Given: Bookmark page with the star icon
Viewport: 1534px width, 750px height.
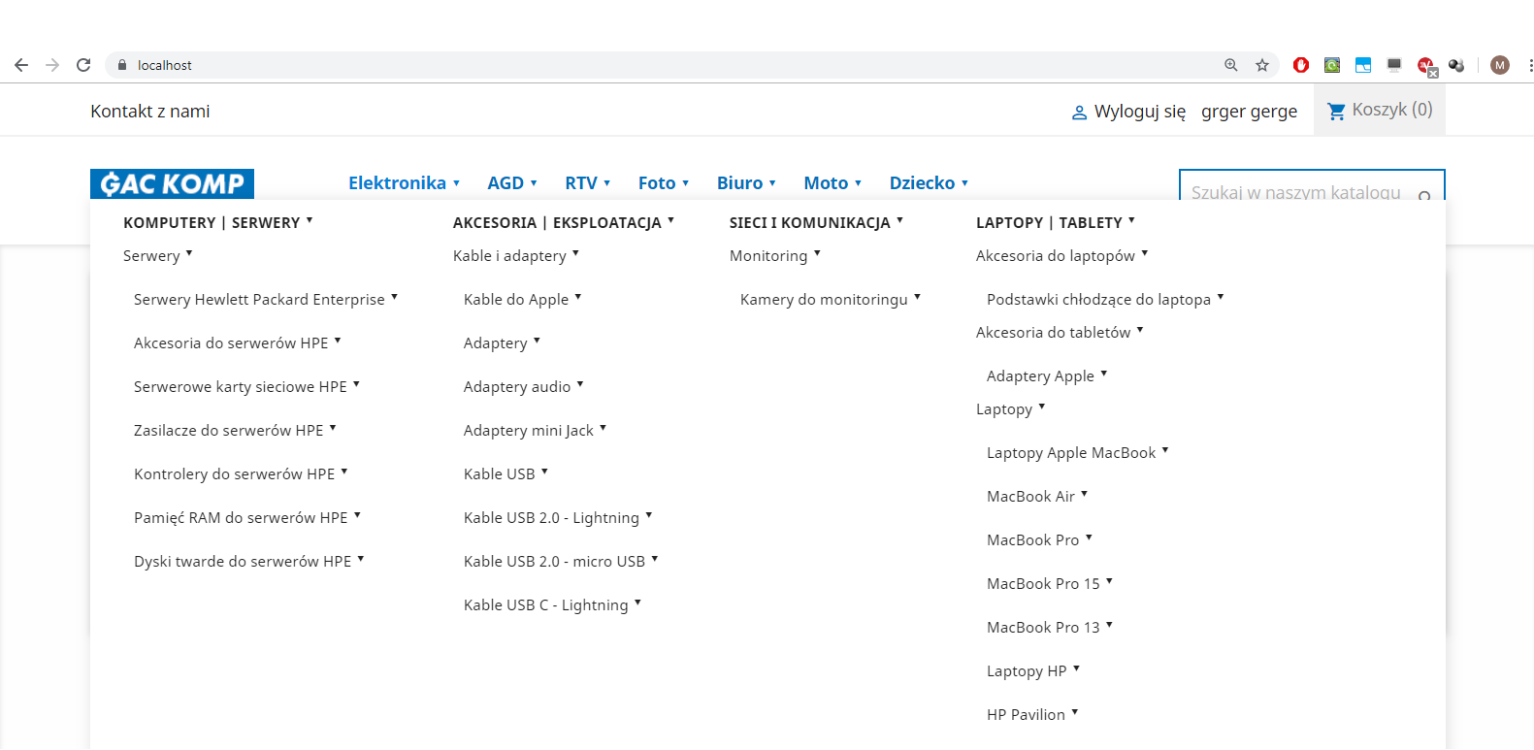Looking at the screenshot, I should tap(1262, 65).
